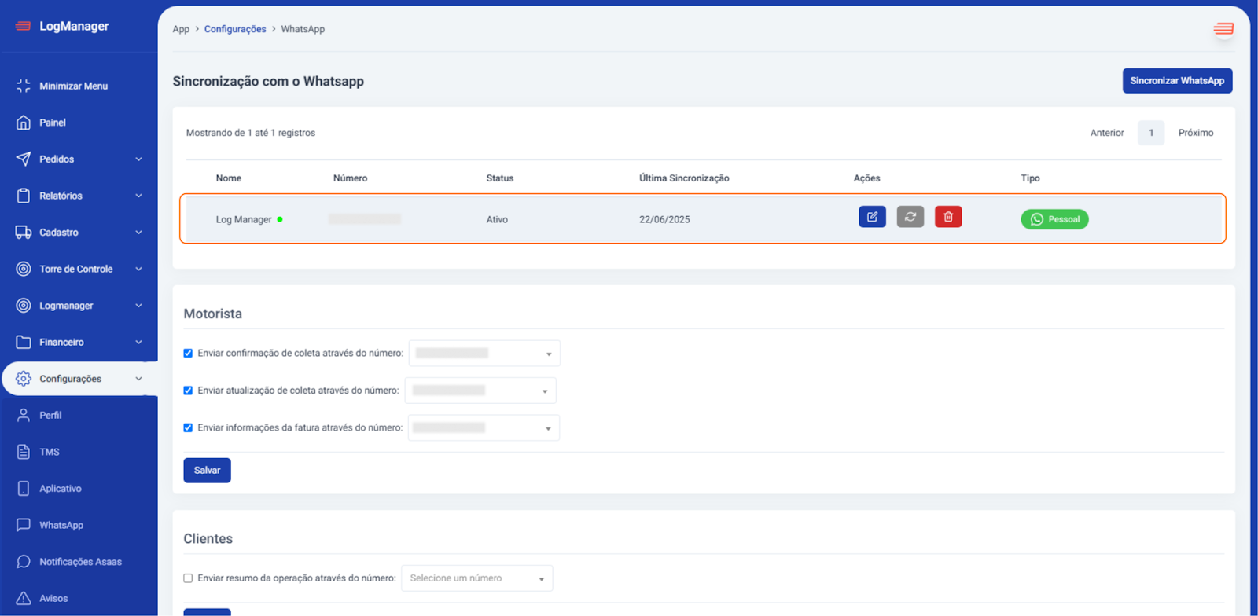Resync the Log Manager entry with refresh icon
Screen dimensions: 1258x616
[910, 217]
